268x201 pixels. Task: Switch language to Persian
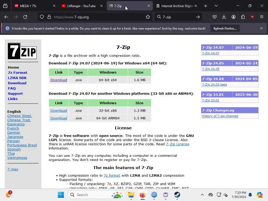tap(14, 141)
